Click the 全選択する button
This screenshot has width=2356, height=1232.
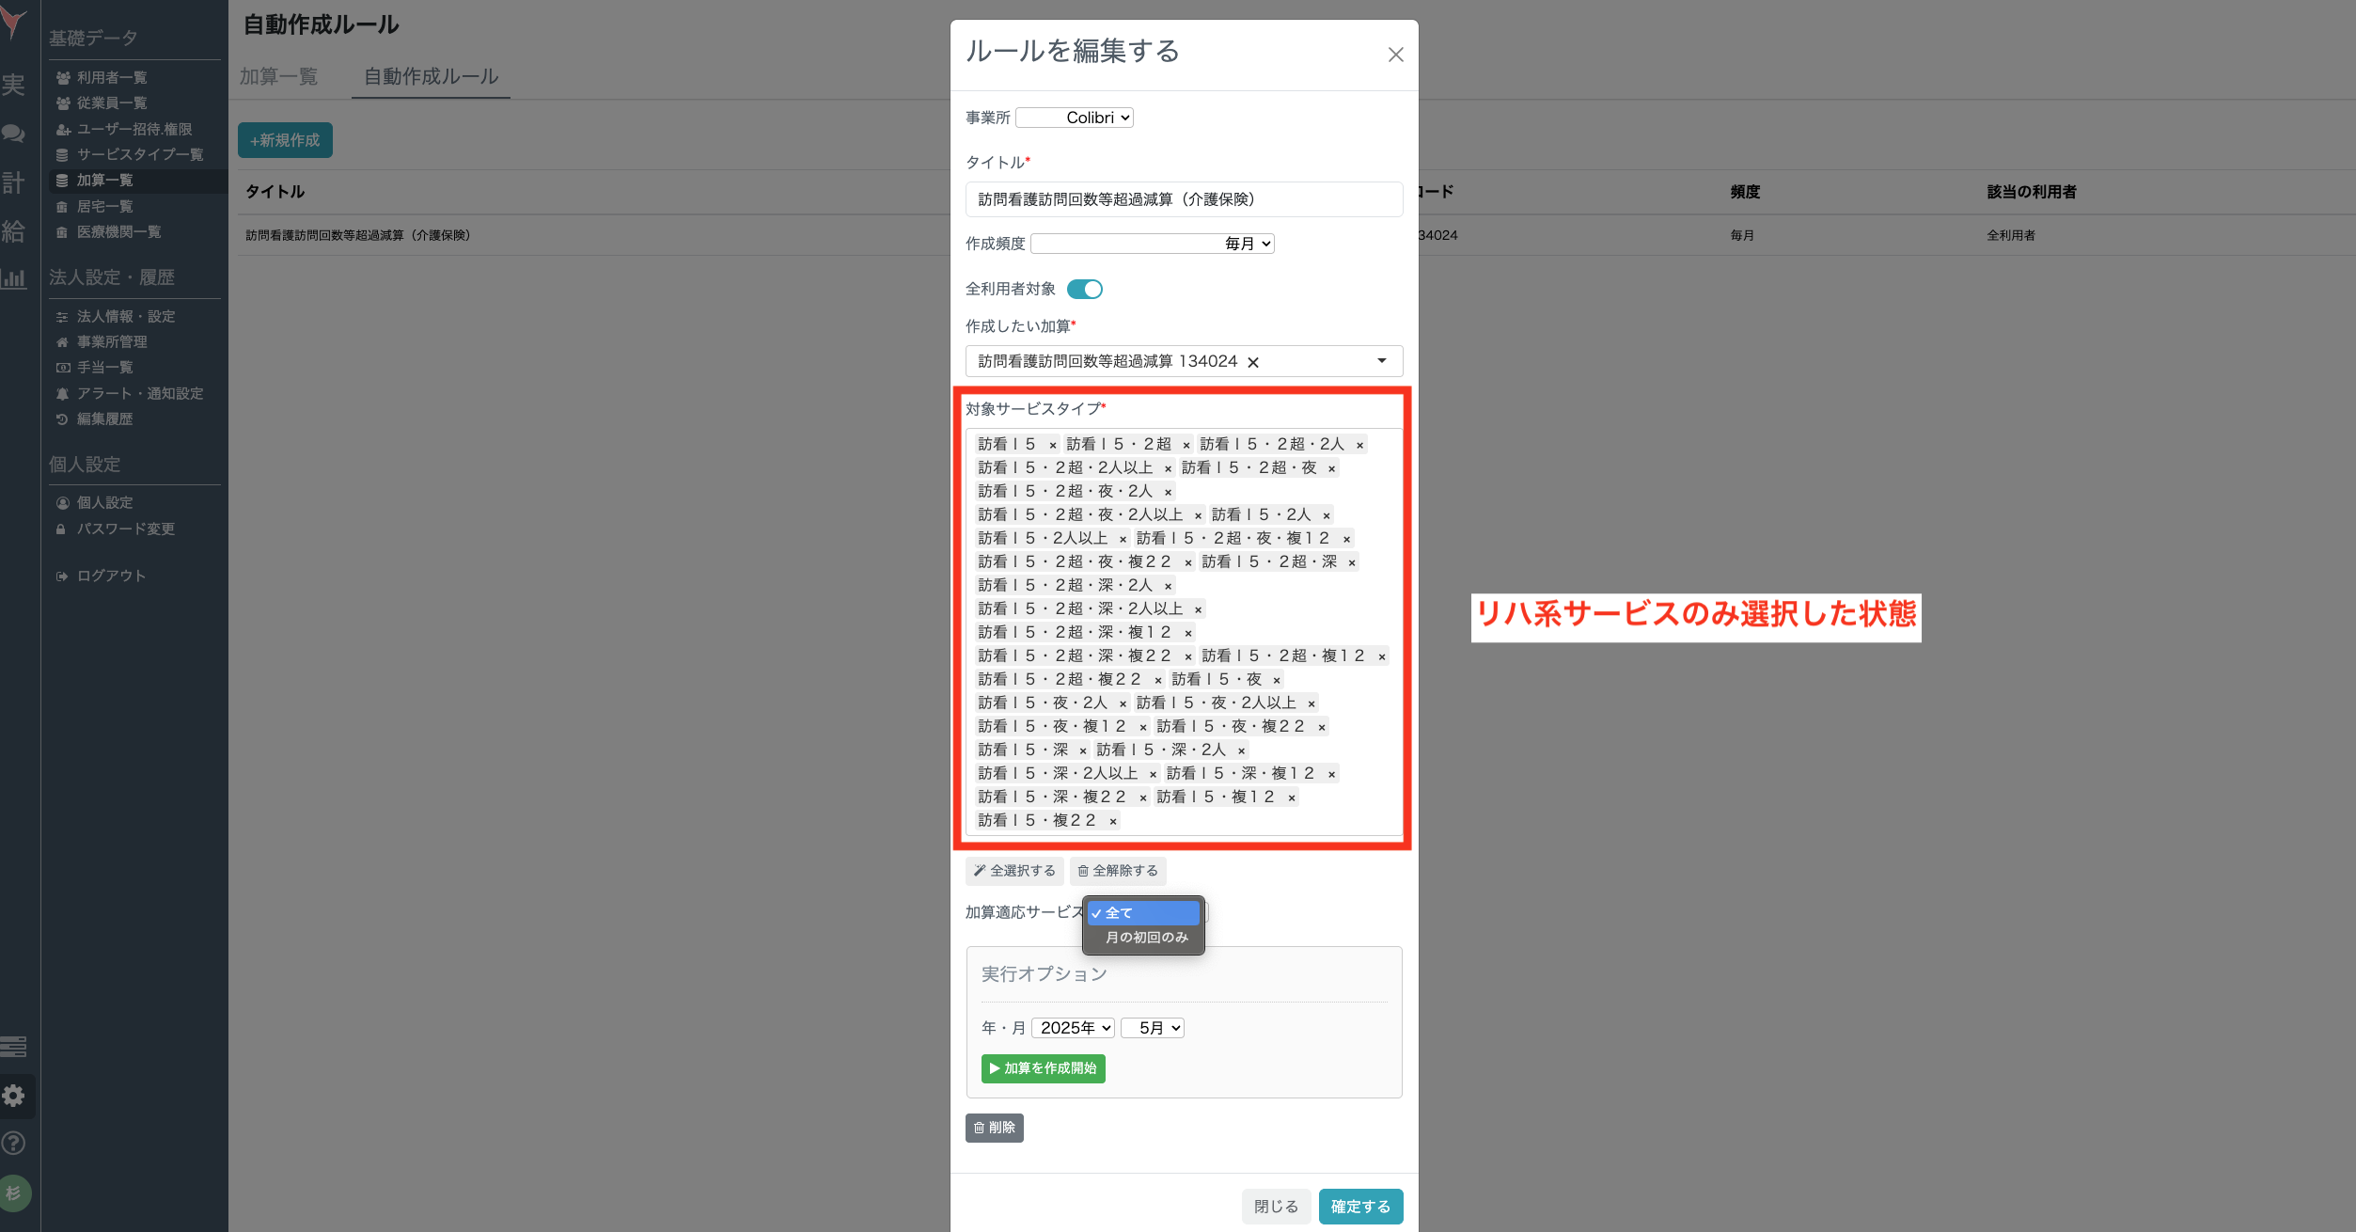tap(1013, 871)
